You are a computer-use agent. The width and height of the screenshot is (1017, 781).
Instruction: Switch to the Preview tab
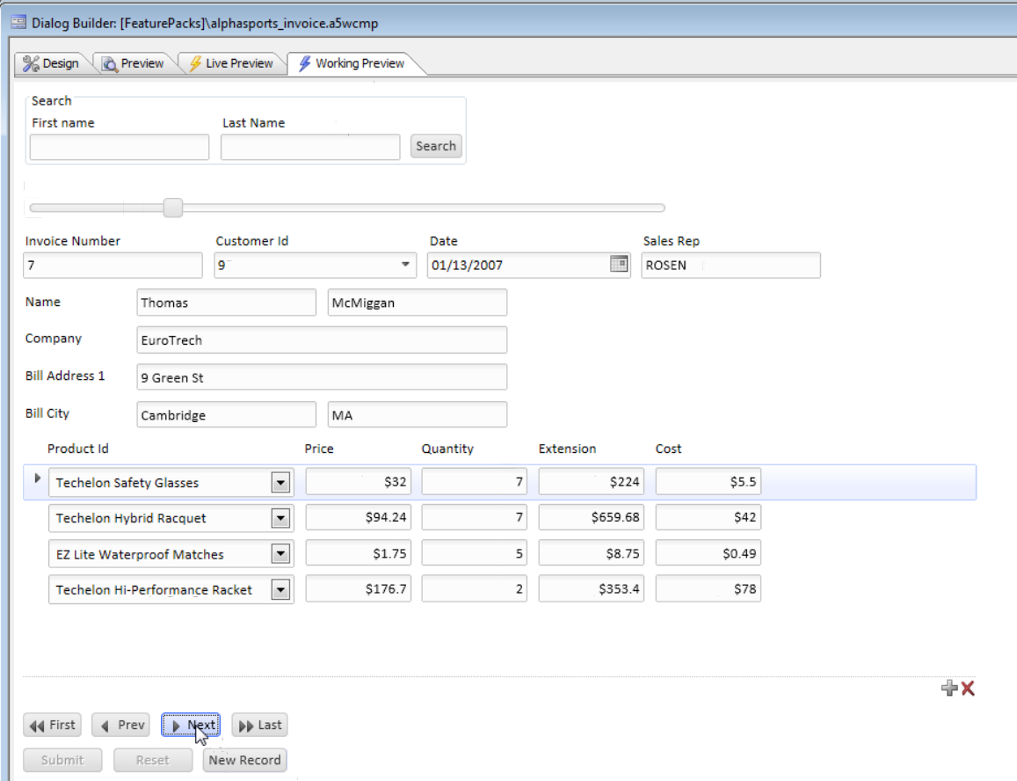pos(134,63)
